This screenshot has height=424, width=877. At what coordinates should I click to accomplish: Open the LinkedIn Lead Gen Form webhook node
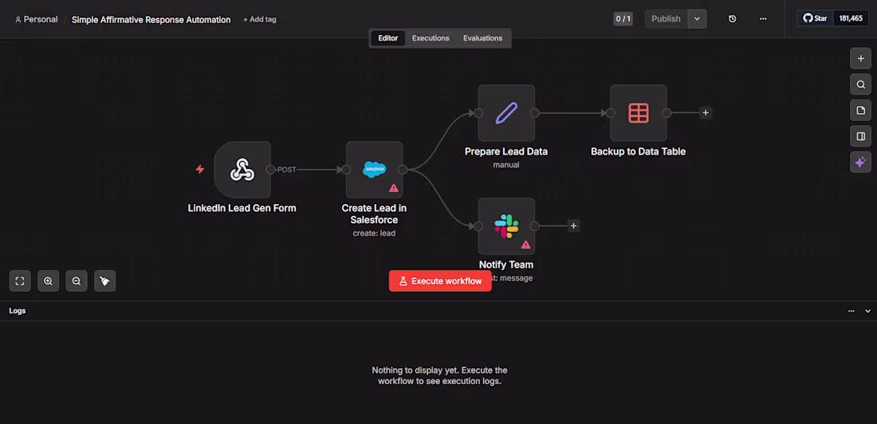[x=242, y=170]
